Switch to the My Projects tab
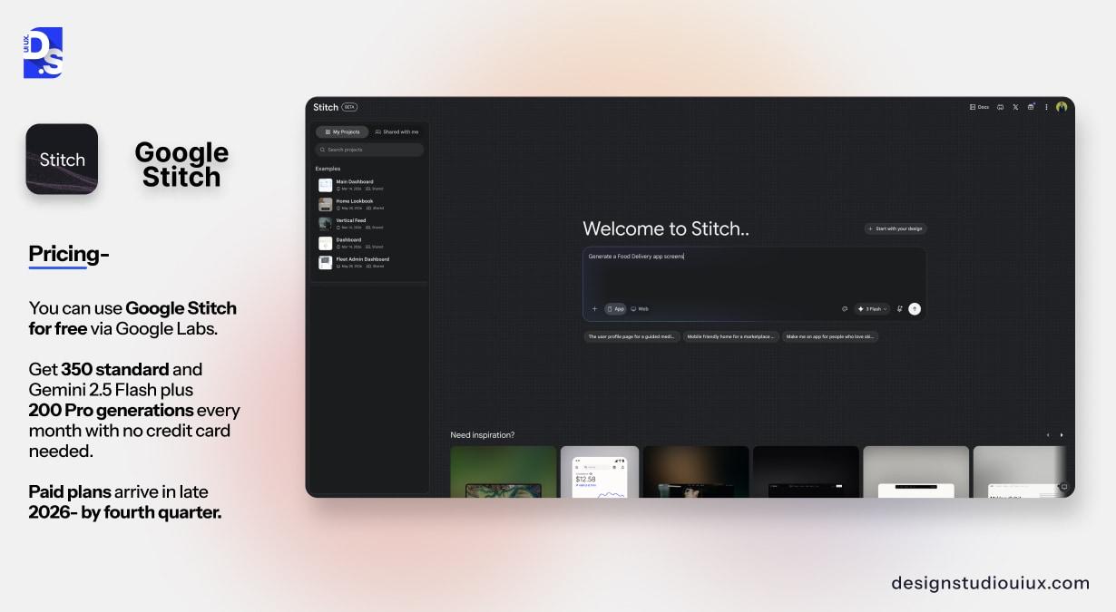Viewport: 1116px width, 612px height. pos(342,131)
